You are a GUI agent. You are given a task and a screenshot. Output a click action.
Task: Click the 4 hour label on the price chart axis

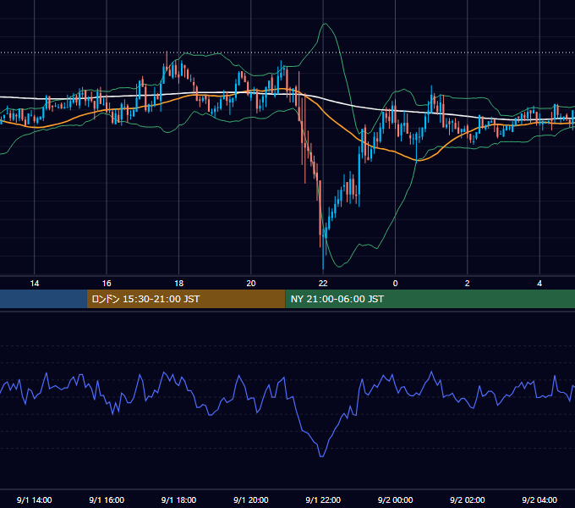click(x=539, y=284)
